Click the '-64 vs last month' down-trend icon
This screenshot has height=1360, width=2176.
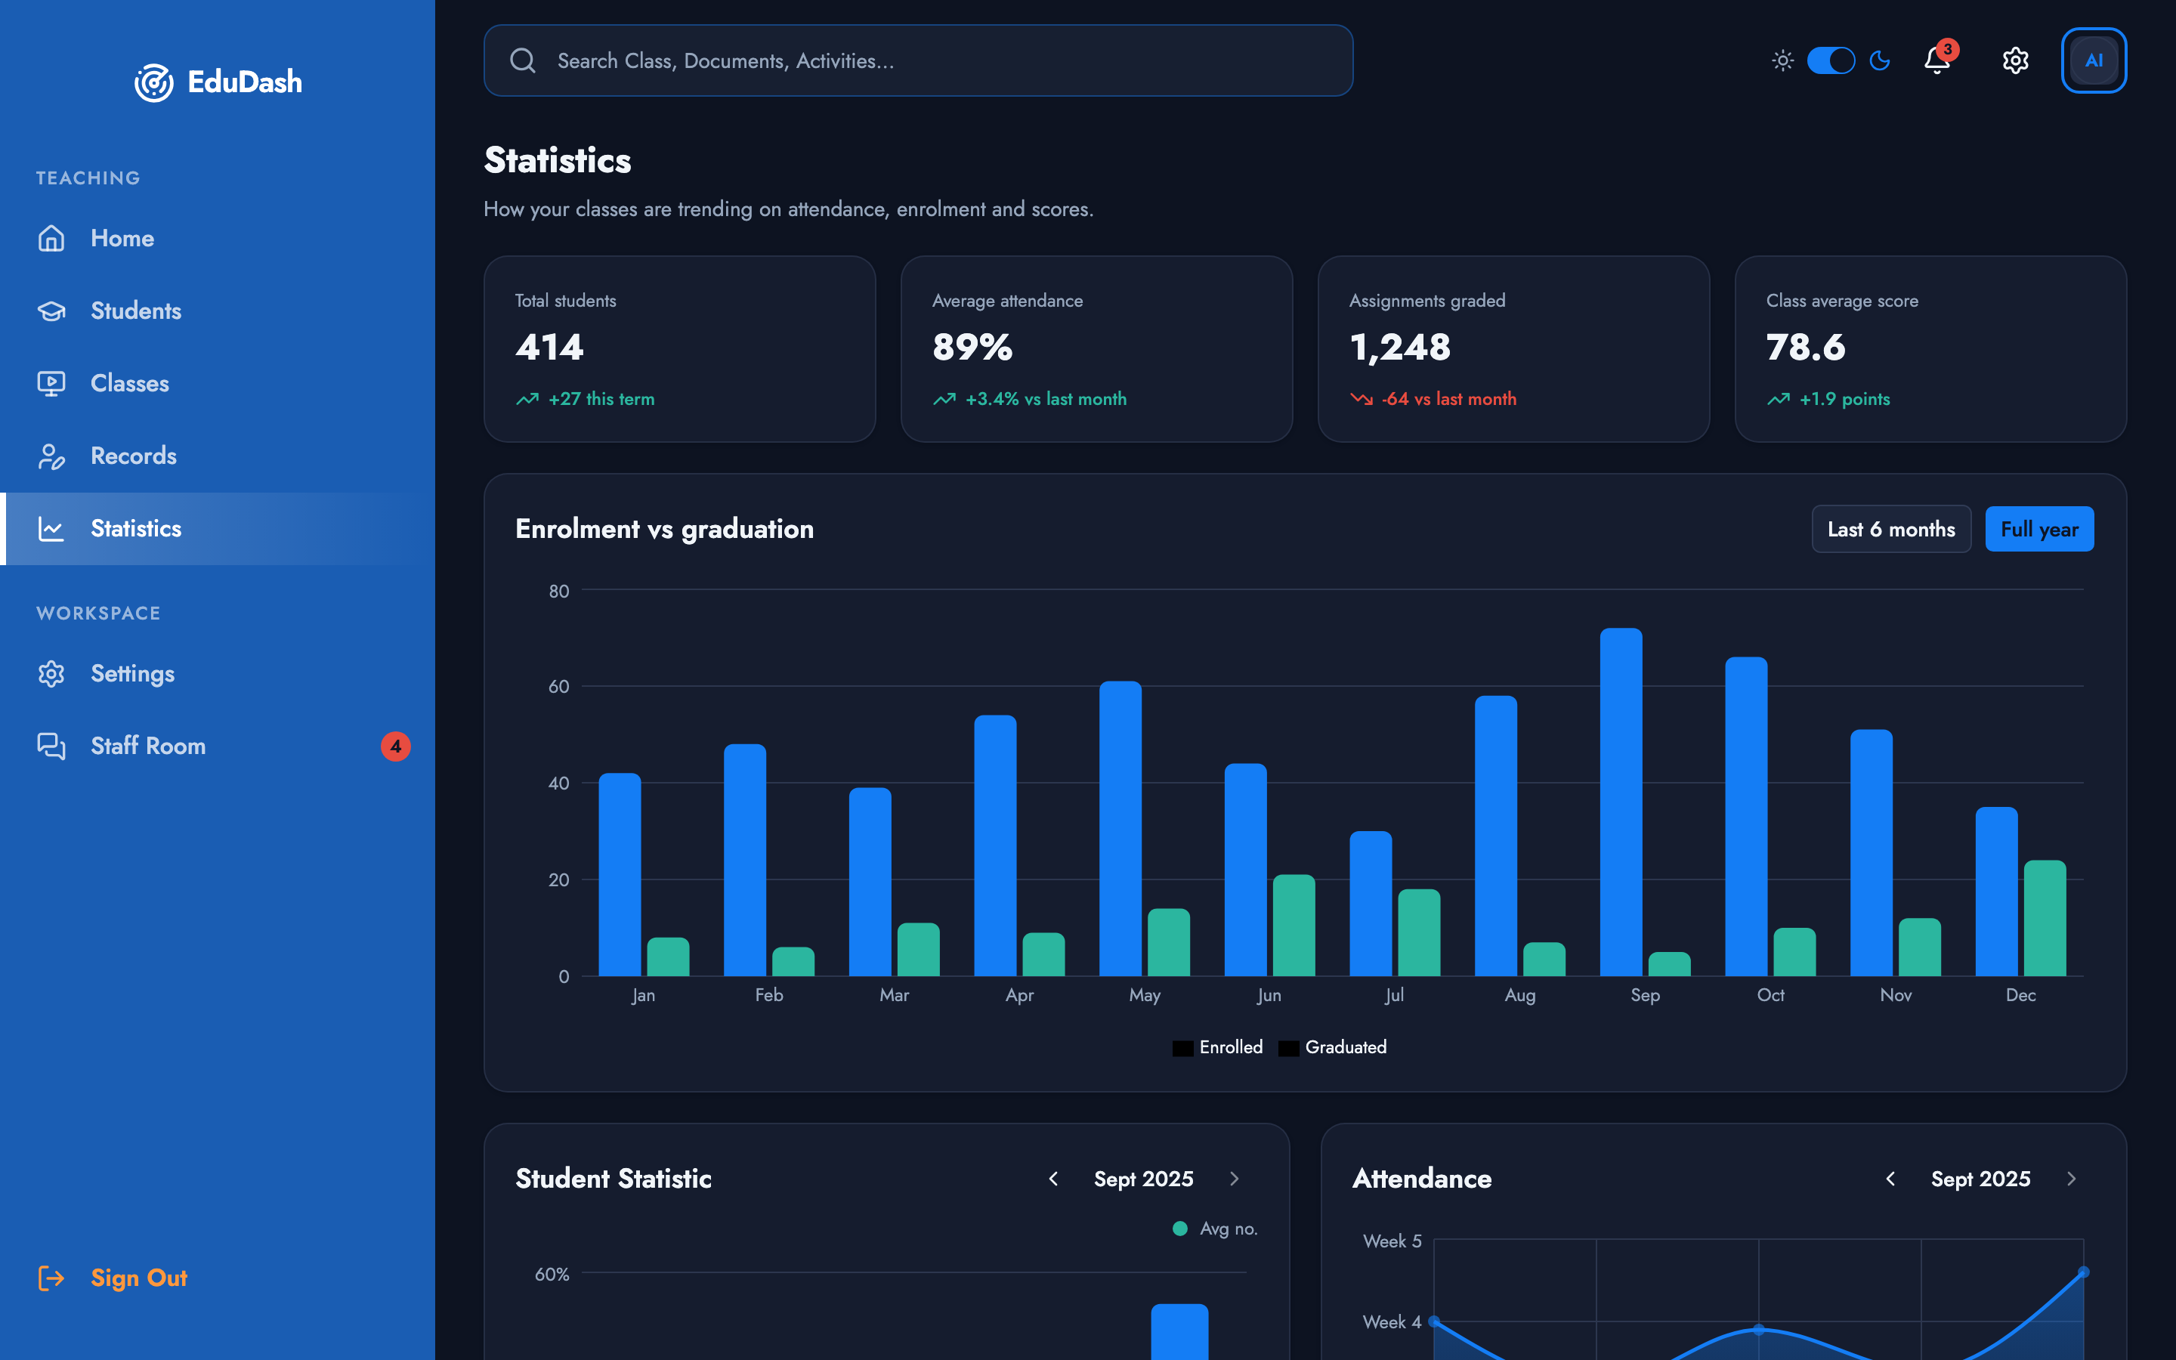1362,398
